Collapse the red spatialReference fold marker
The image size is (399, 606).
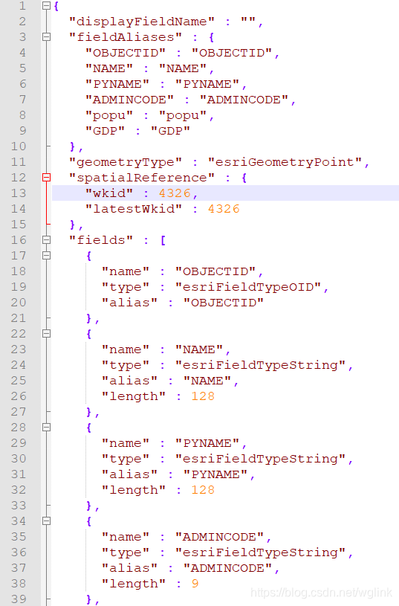pos(46,178)
